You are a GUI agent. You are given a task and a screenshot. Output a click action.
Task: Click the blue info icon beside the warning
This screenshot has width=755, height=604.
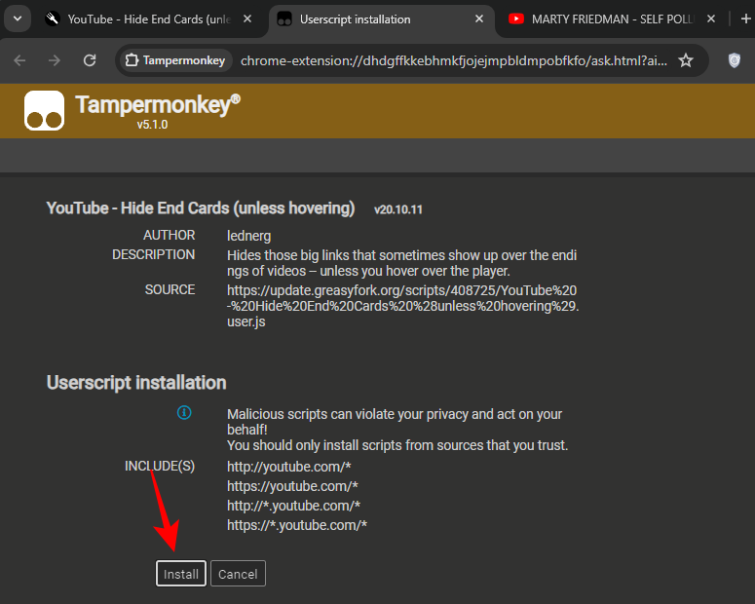pyautogui.click(x=184, y=412)
